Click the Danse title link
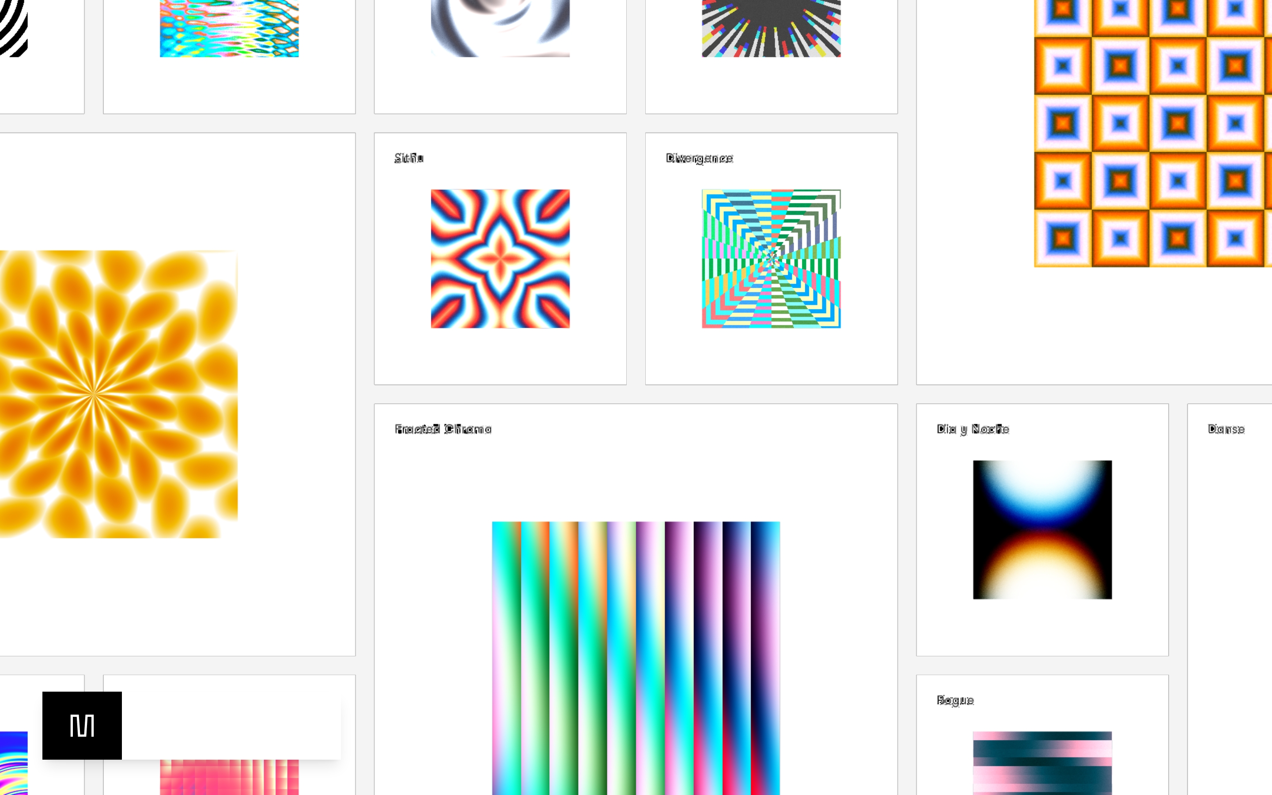Screen dimensions: 1272x795 click(1226, 429)
